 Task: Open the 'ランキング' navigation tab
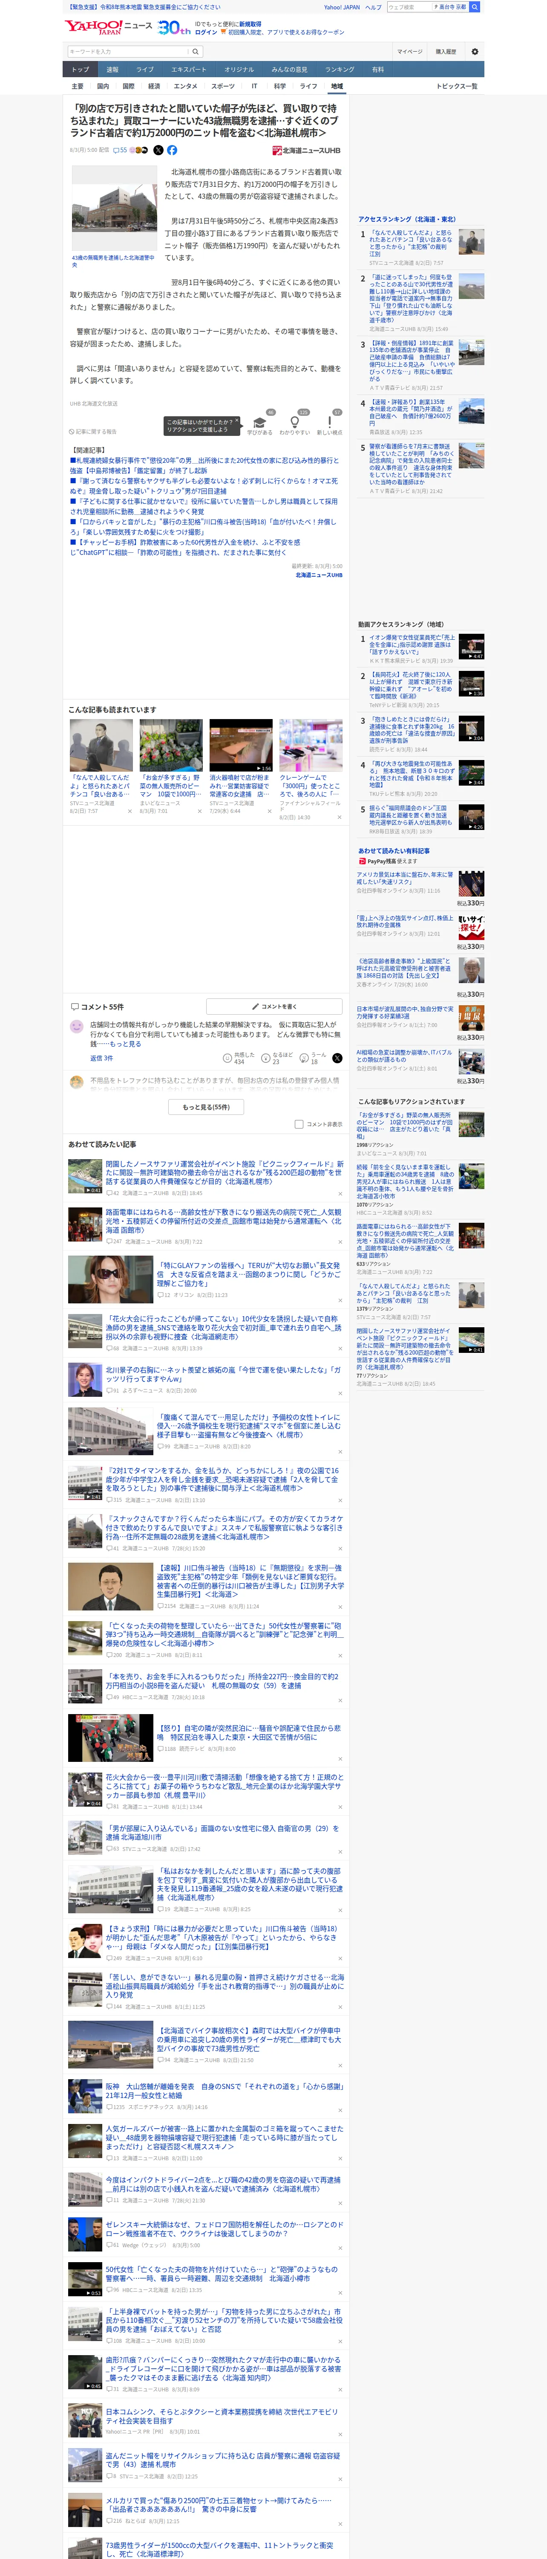click(340, 70)
